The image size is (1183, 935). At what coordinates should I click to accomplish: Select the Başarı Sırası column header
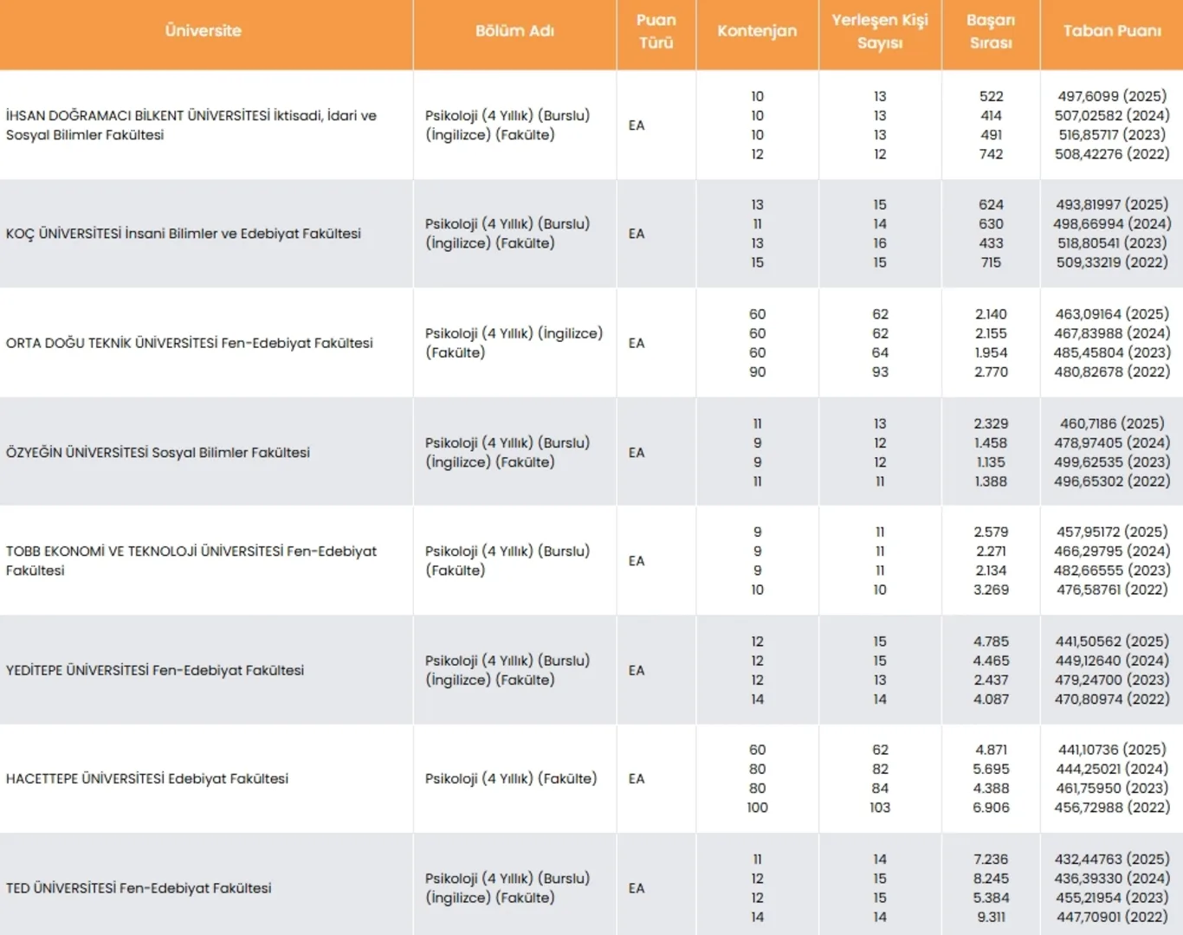pos(991,31)
